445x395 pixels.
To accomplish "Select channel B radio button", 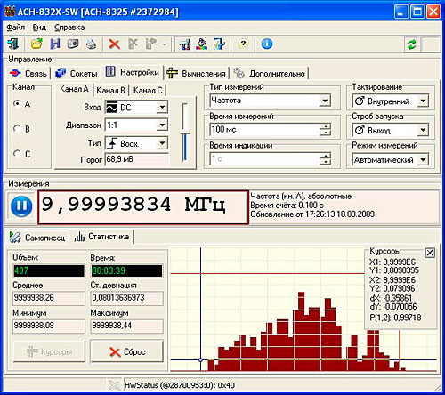I will point(17,129).
